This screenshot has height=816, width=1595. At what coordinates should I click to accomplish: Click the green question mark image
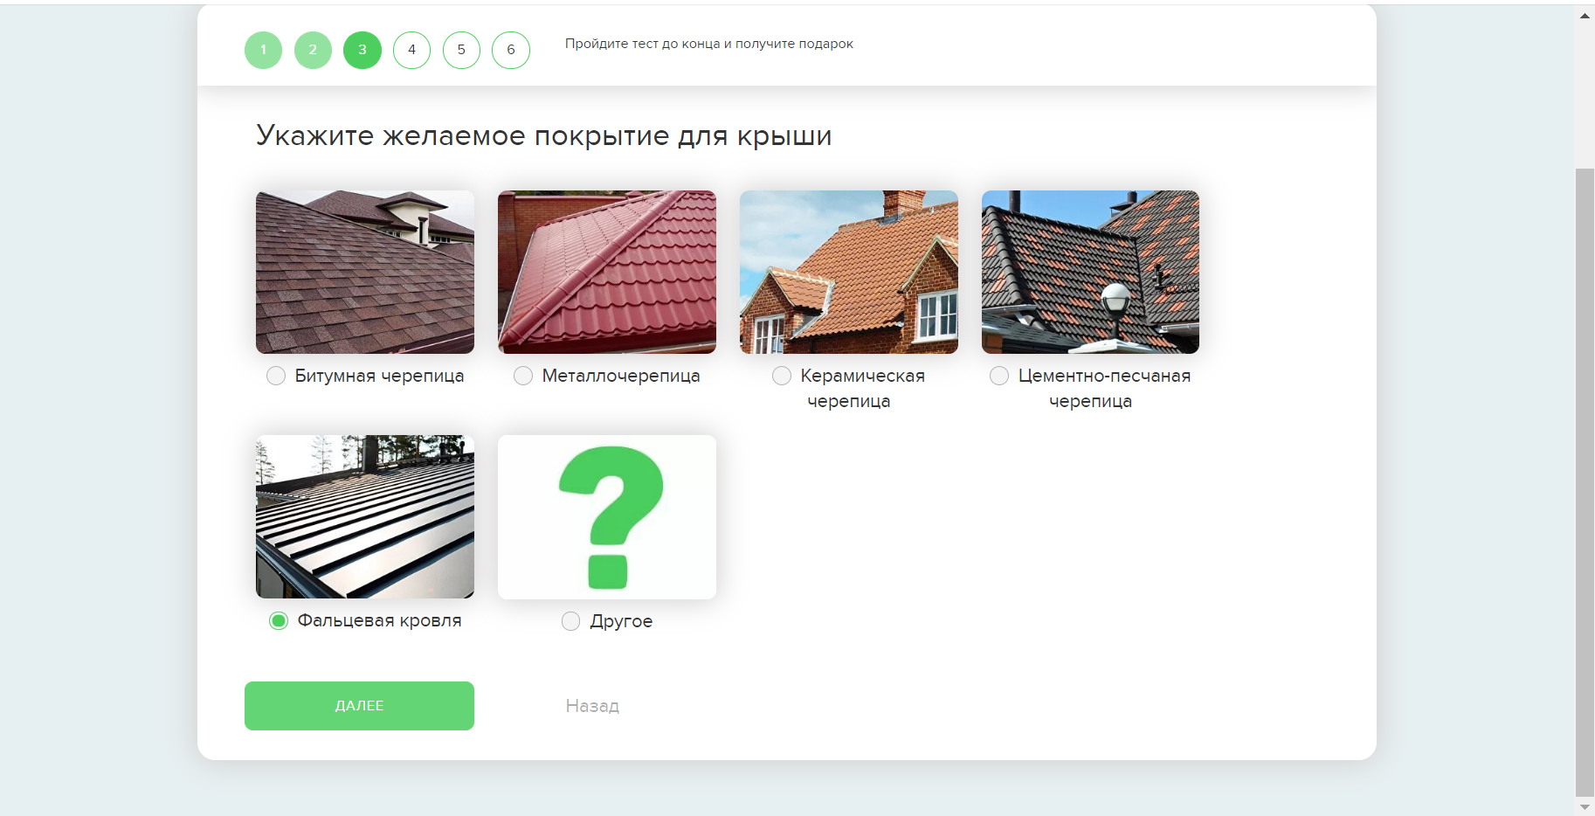607,516
